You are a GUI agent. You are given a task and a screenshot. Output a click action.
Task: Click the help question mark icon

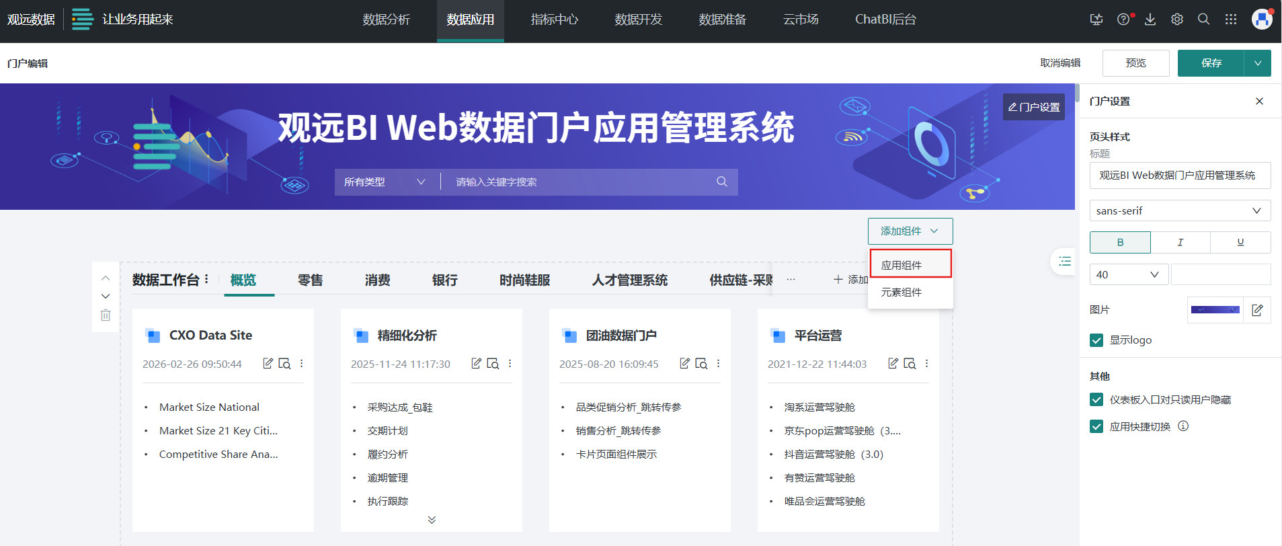click(x=1123, y=19)
